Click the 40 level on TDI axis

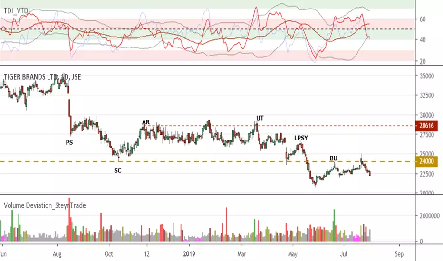[x=423, y=40]
